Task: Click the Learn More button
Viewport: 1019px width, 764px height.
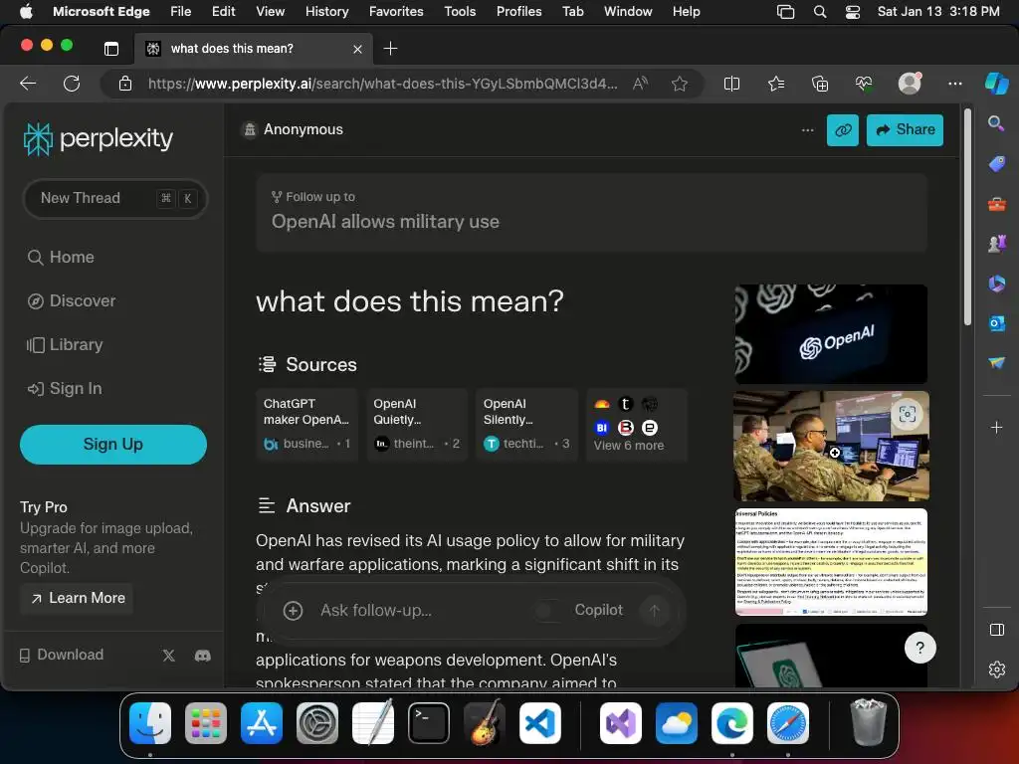Action: [78, 598]
